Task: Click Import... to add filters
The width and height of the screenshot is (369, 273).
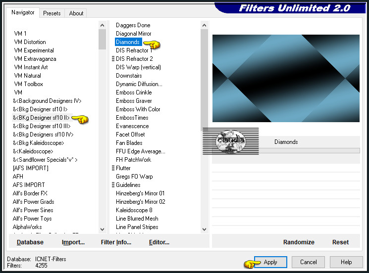Action: [x=73, y=242]
